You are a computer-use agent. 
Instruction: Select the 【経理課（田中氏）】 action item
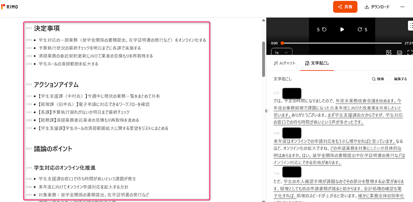(x=94, y=104)
